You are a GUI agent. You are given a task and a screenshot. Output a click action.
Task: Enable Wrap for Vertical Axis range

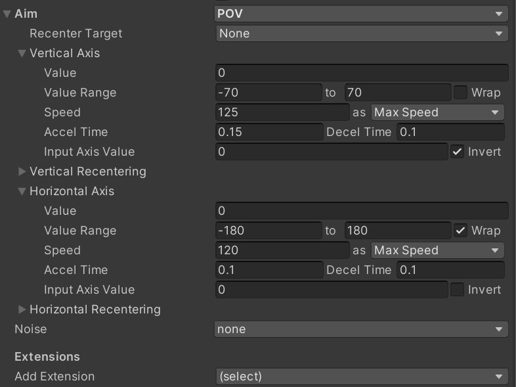tap(460, 93)
